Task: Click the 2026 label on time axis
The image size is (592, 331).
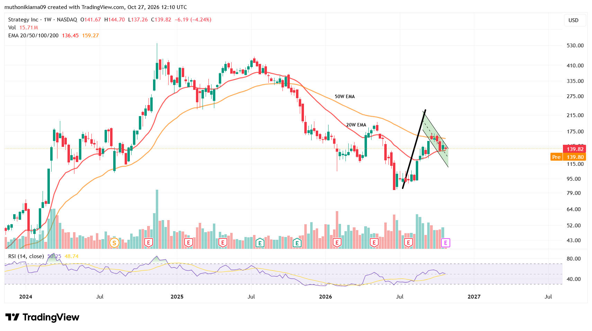Action: [x=325, y=296]
